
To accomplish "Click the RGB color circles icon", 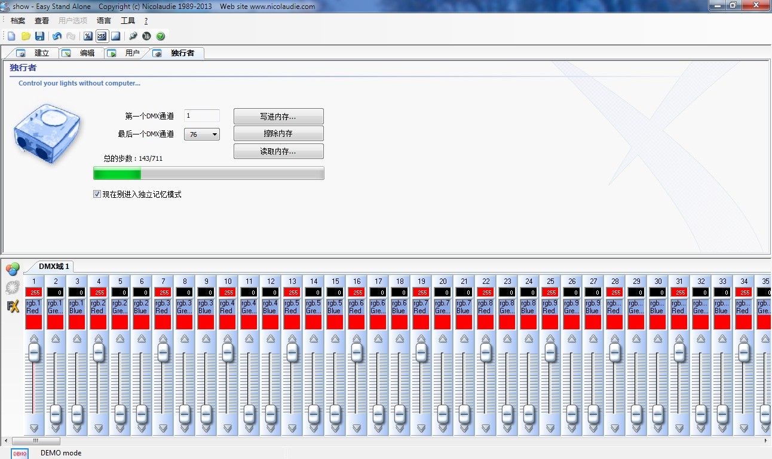I will click(13, 269).
